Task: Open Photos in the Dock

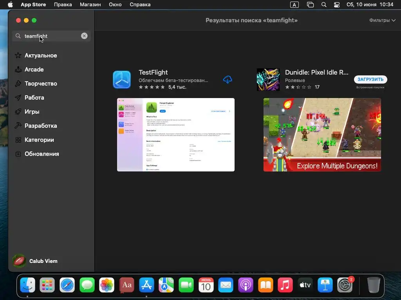Action: pyautogui.click(x=107, y=285)
